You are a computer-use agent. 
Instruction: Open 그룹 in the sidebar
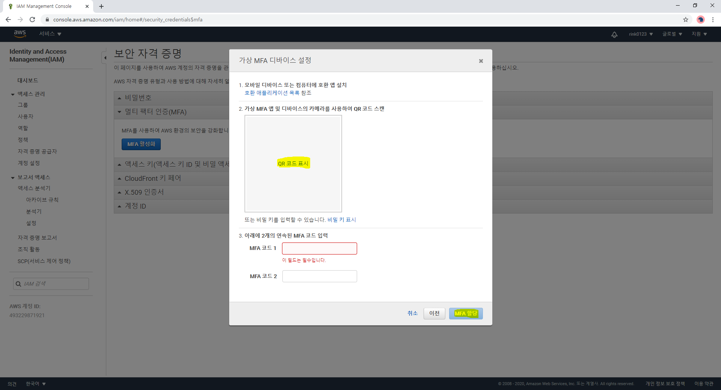coord(23,105)
